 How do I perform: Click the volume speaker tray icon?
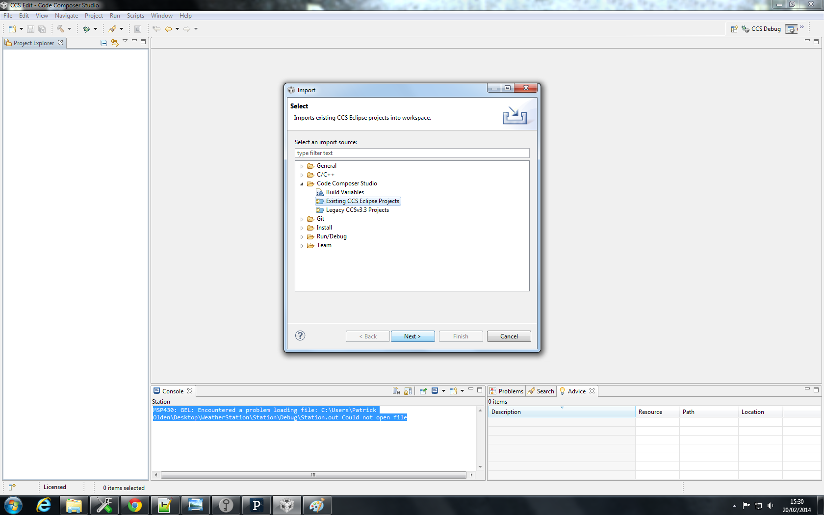770,506
